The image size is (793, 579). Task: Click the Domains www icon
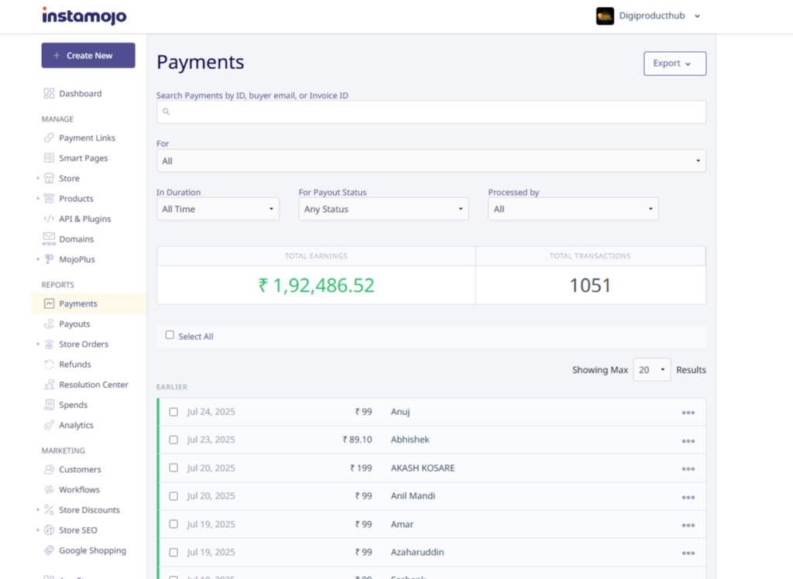50,239
